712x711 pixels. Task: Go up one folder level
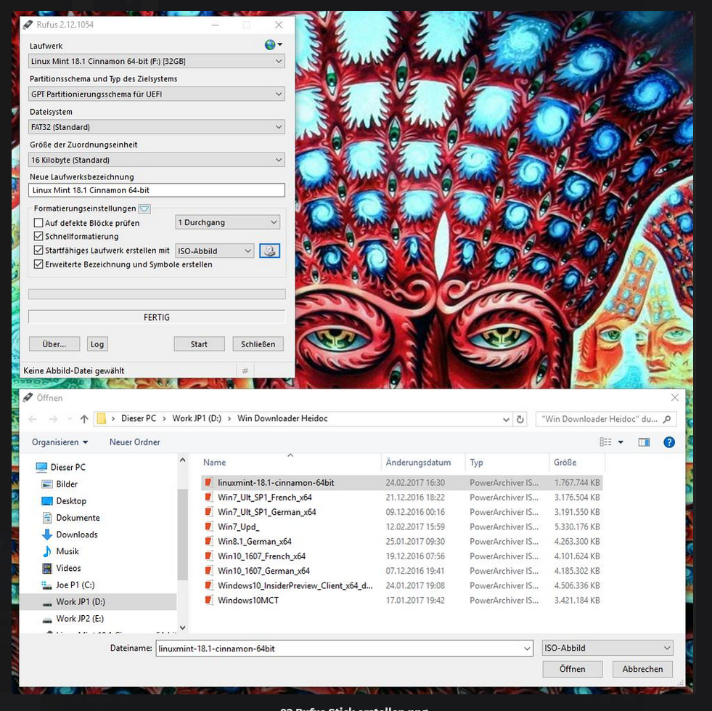(x=84, y=419)
